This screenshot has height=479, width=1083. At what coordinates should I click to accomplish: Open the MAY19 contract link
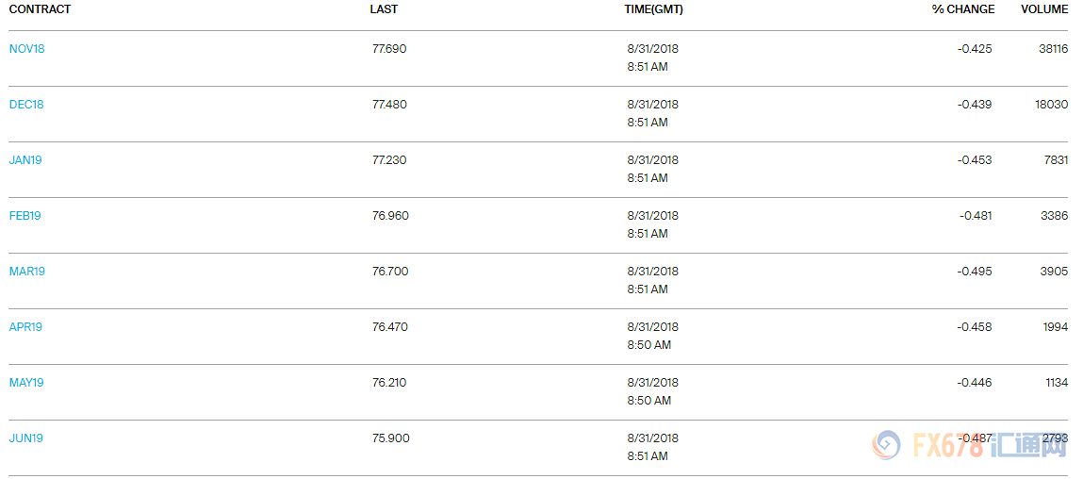pyautogui.click(x=26, y=382)
